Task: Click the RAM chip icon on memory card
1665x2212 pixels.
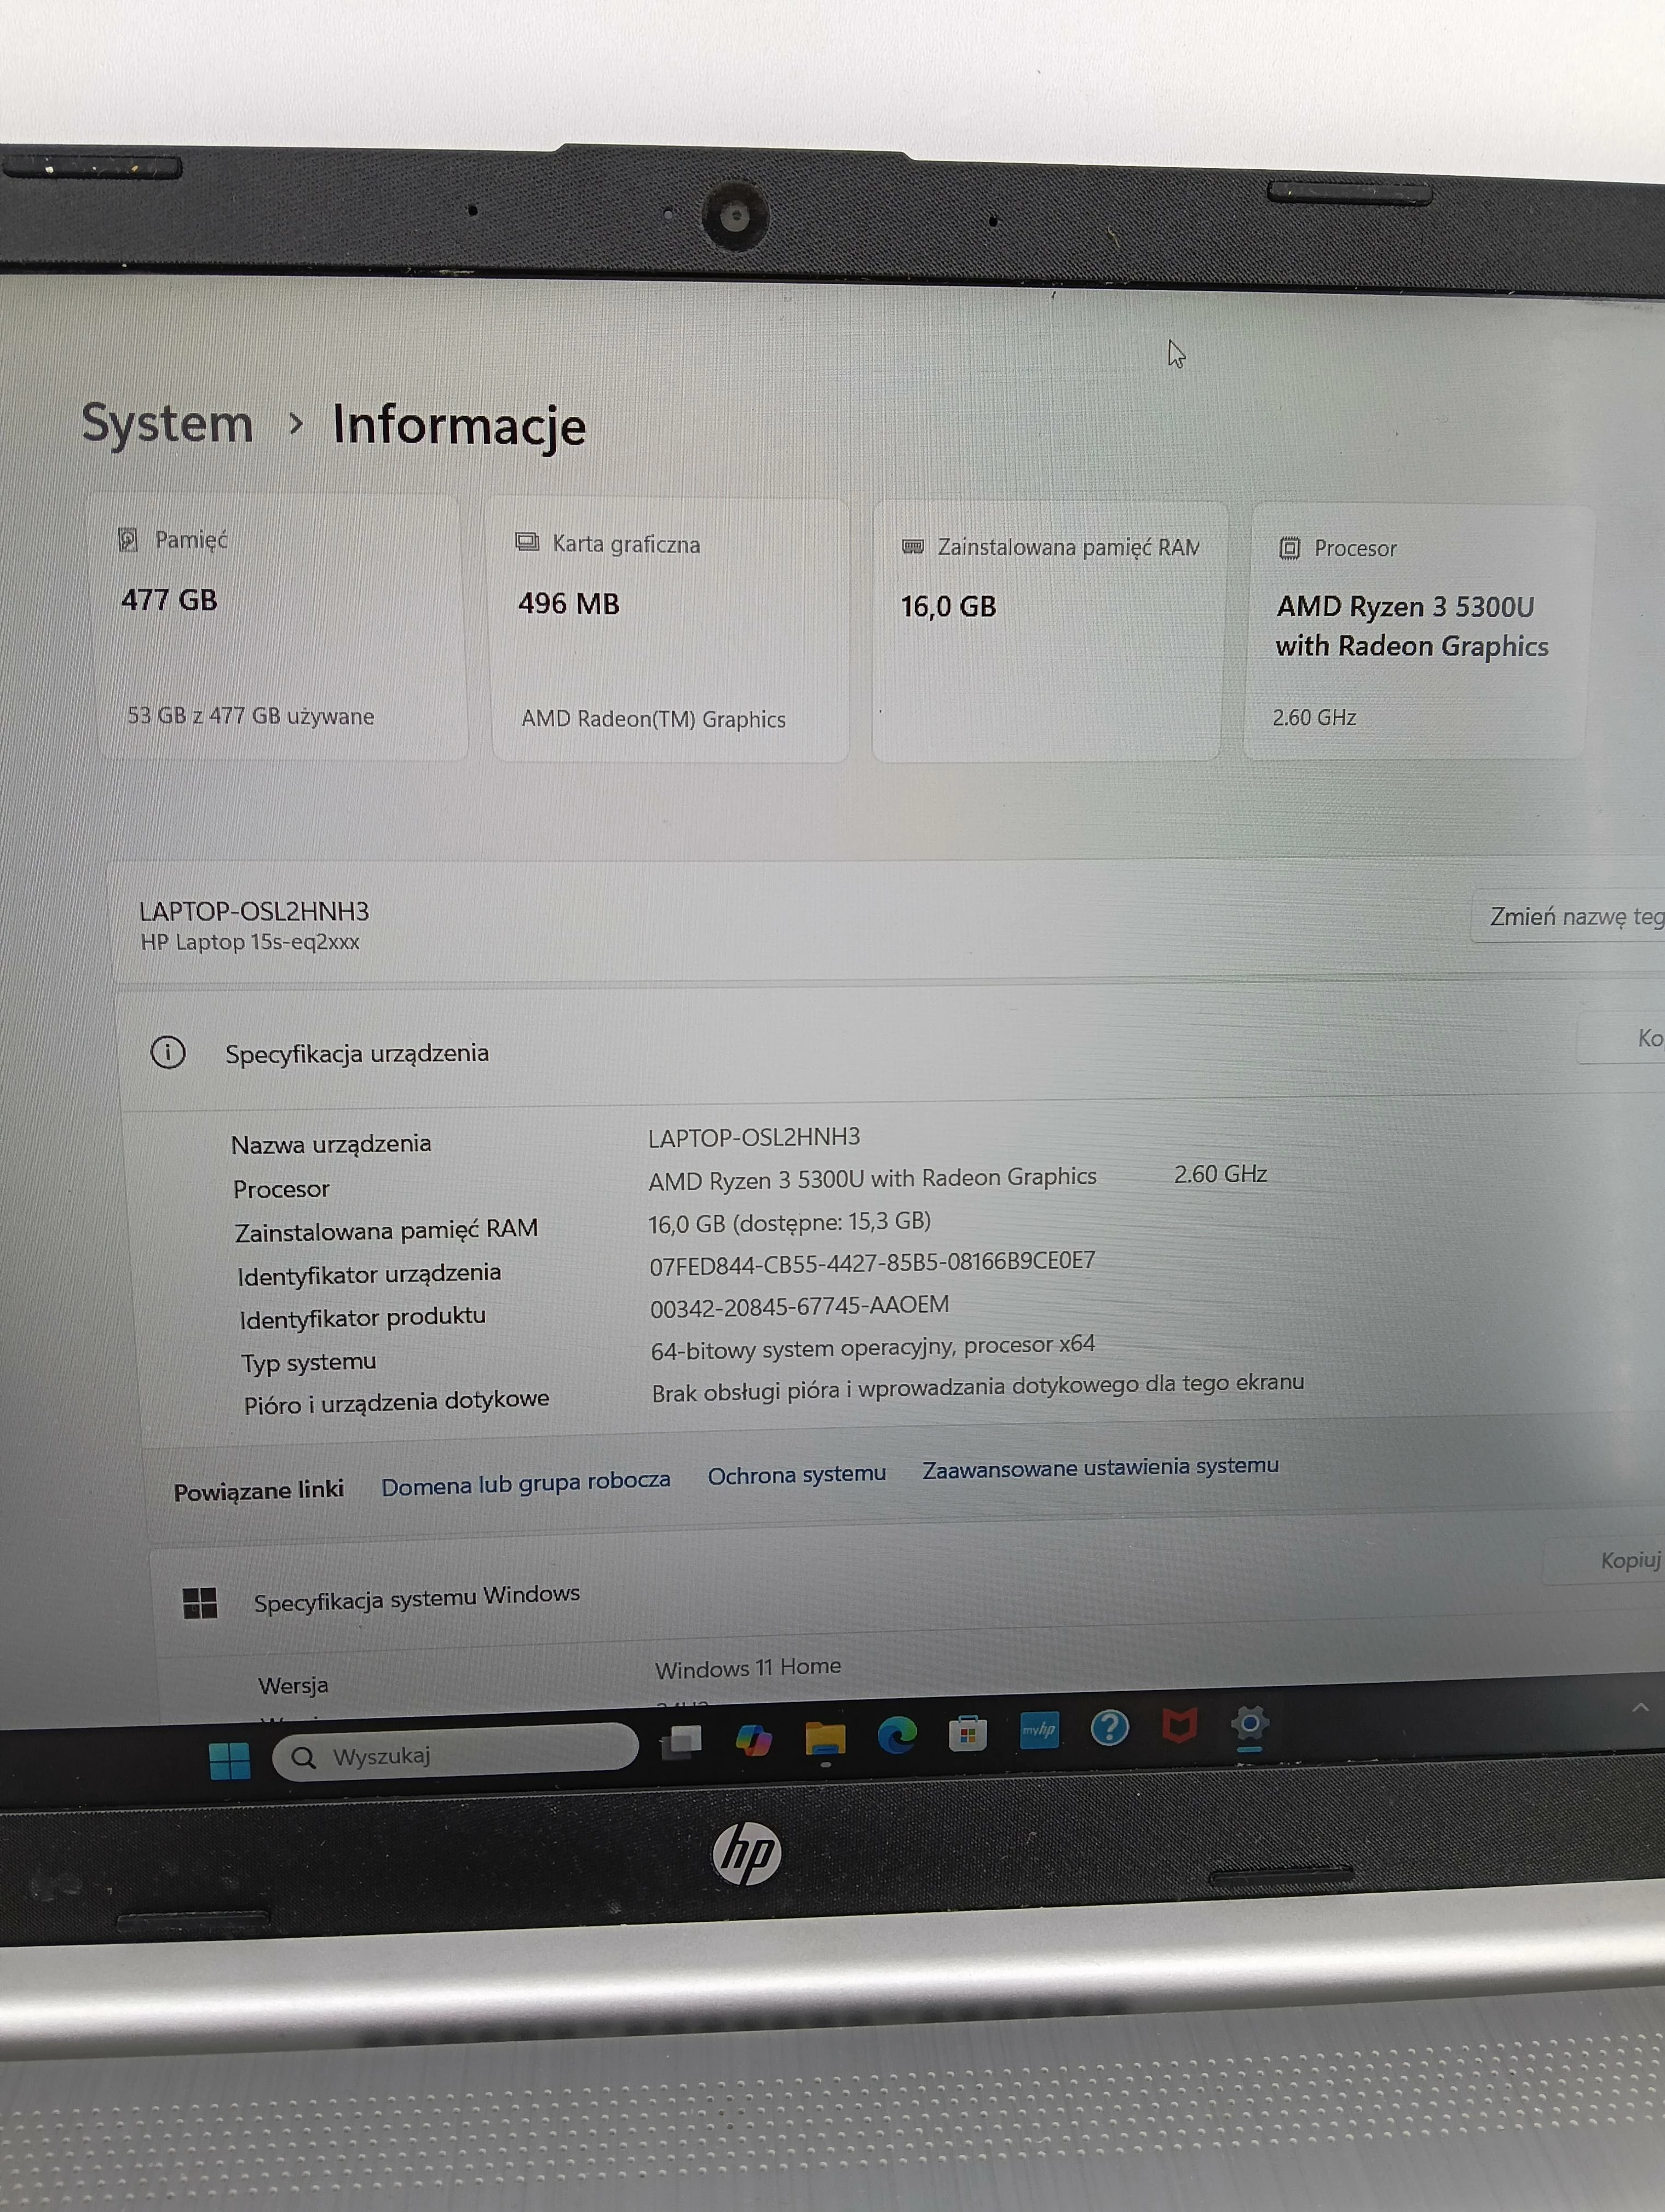Action: click(x=913, y=547)
